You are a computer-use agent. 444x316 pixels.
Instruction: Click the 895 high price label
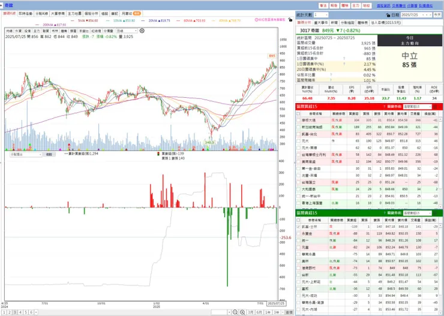tap(272, 56)
